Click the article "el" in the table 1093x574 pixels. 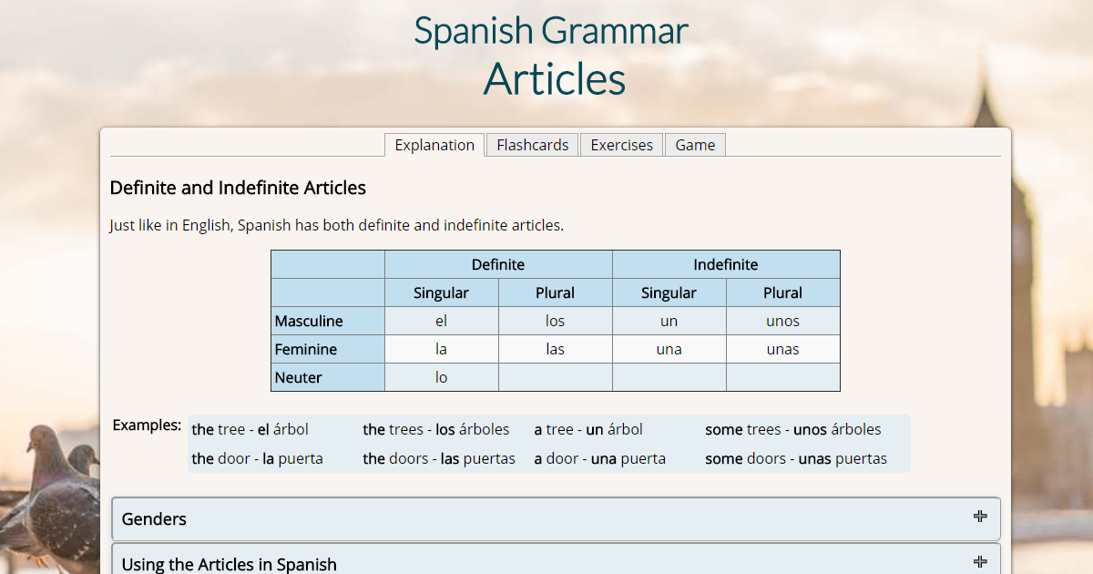tap(441, 321)
